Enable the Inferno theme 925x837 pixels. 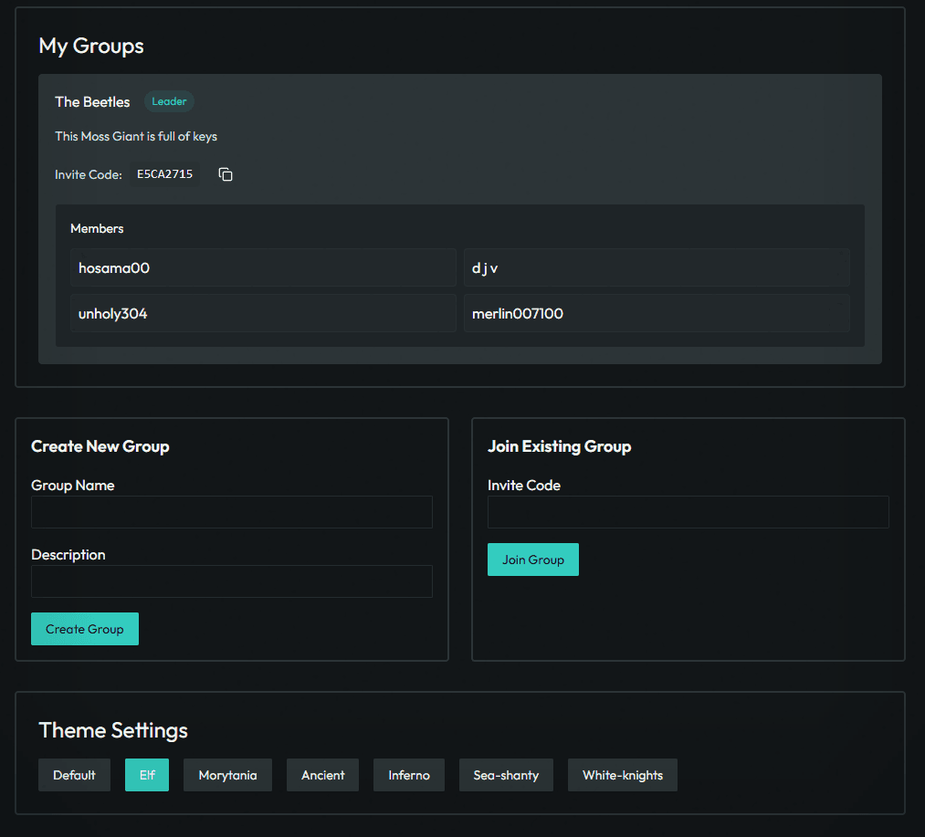(408, 775)
